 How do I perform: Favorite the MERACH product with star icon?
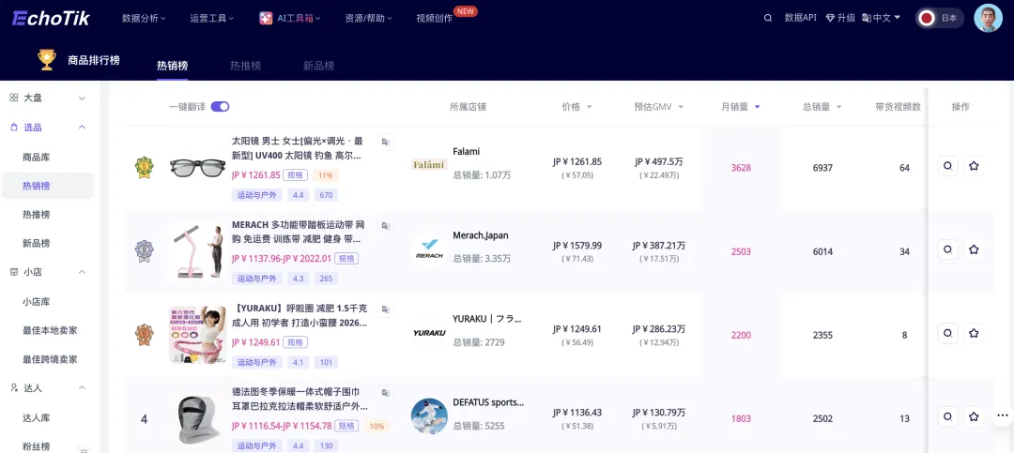click(x=974, y=249)
